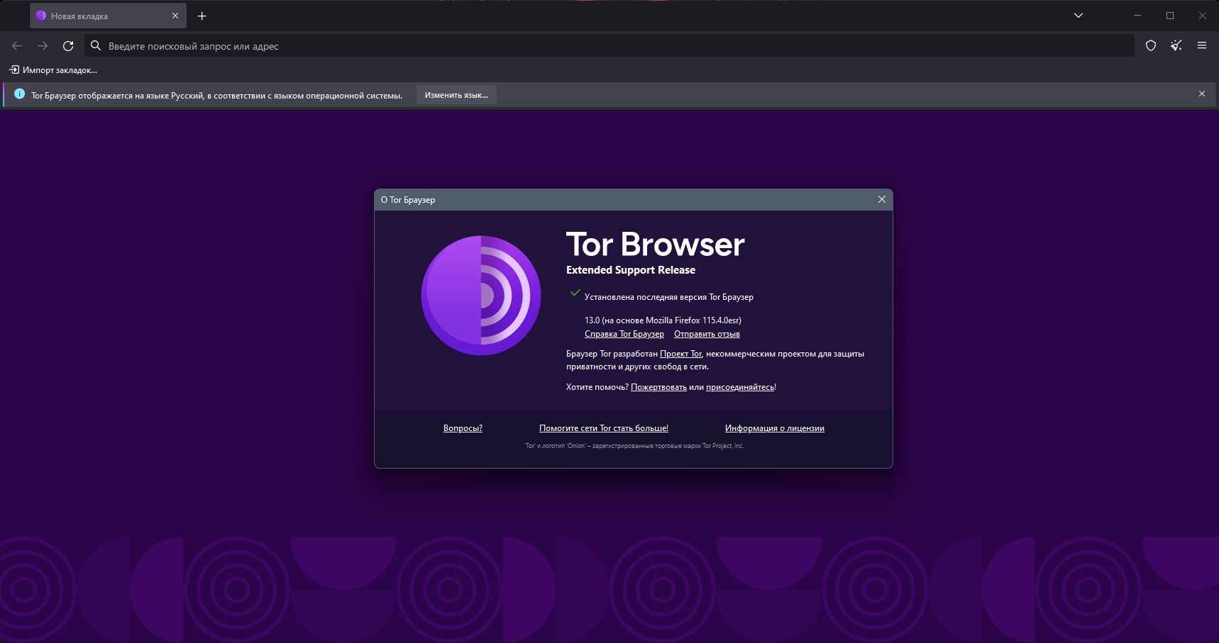Maximize the browser window
Image resolution: width=1219 pixels, height=643 pixels.
tap(1170, 16)
